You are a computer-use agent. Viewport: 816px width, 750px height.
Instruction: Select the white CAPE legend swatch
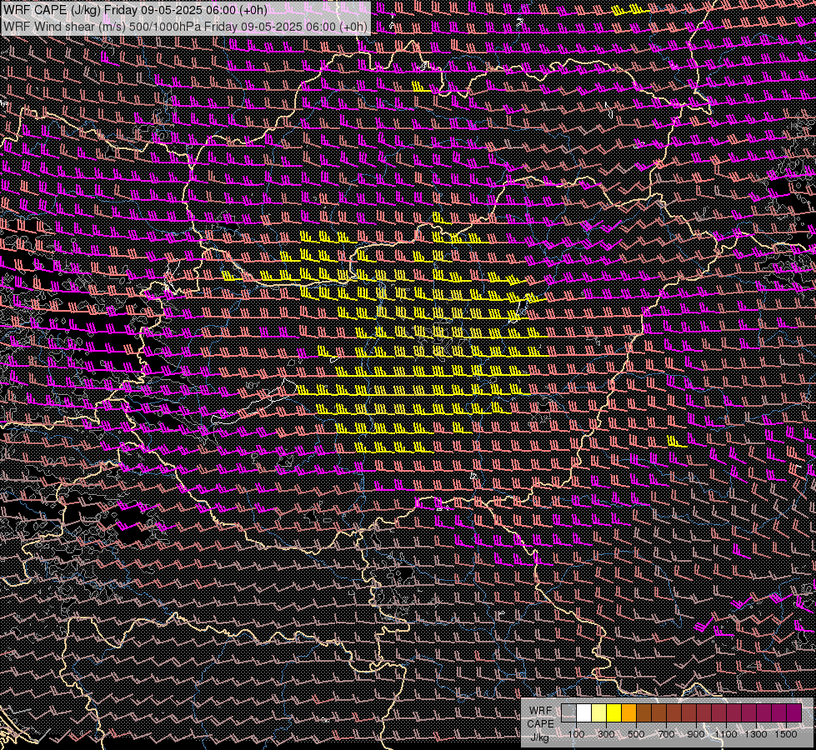[583, 713]
